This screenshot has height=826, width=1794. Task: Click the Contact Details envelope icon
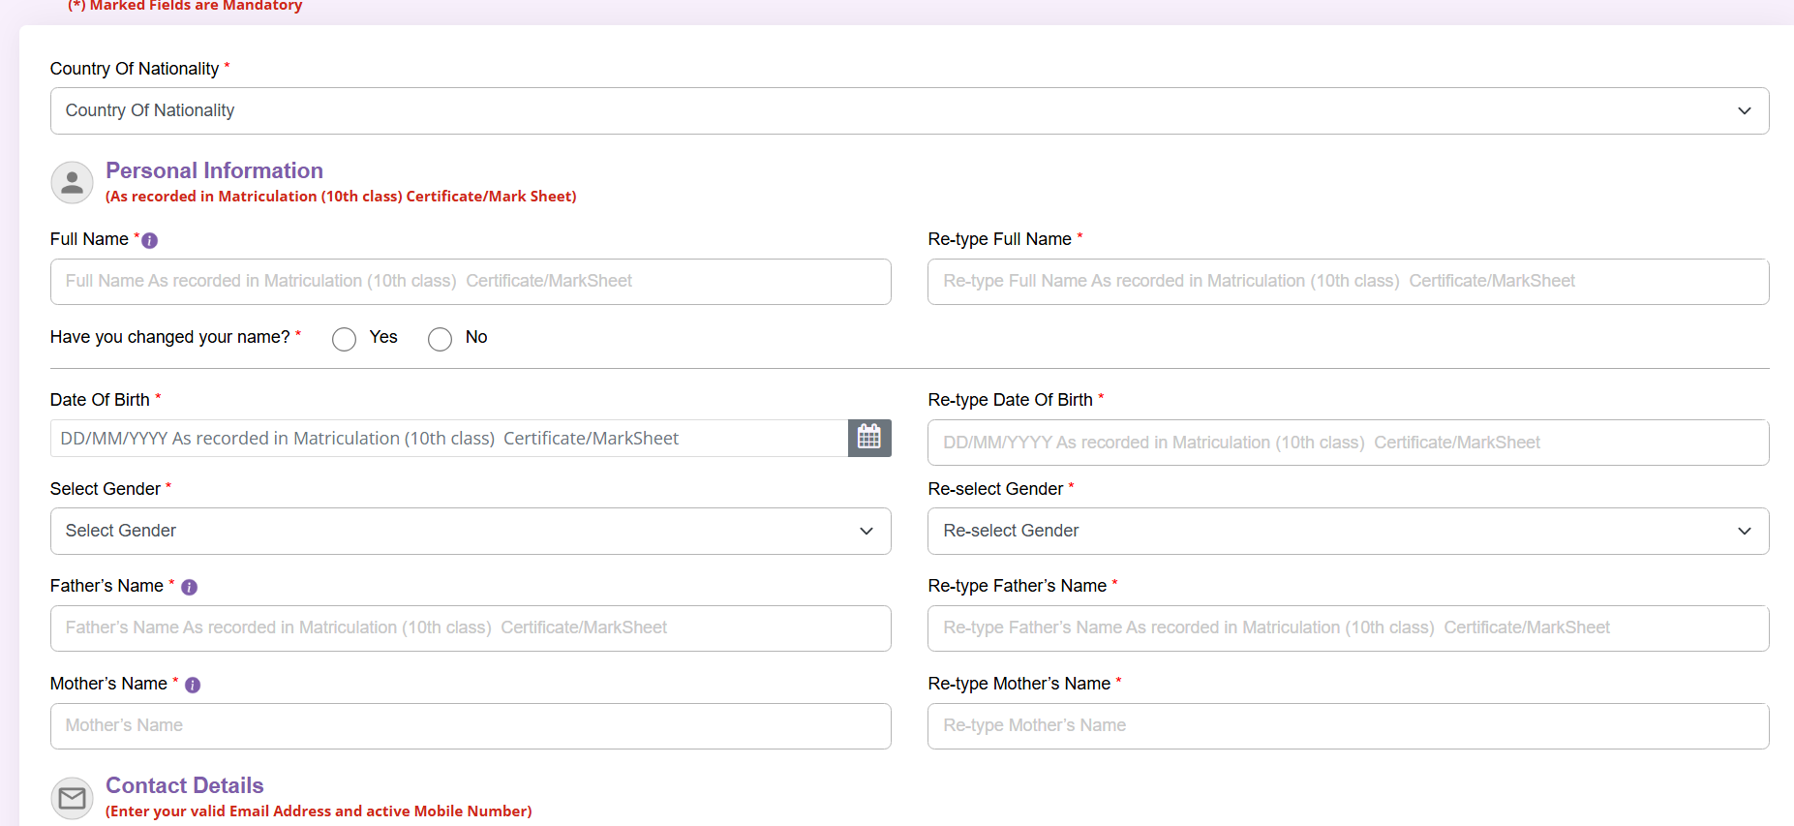(72, 798)
